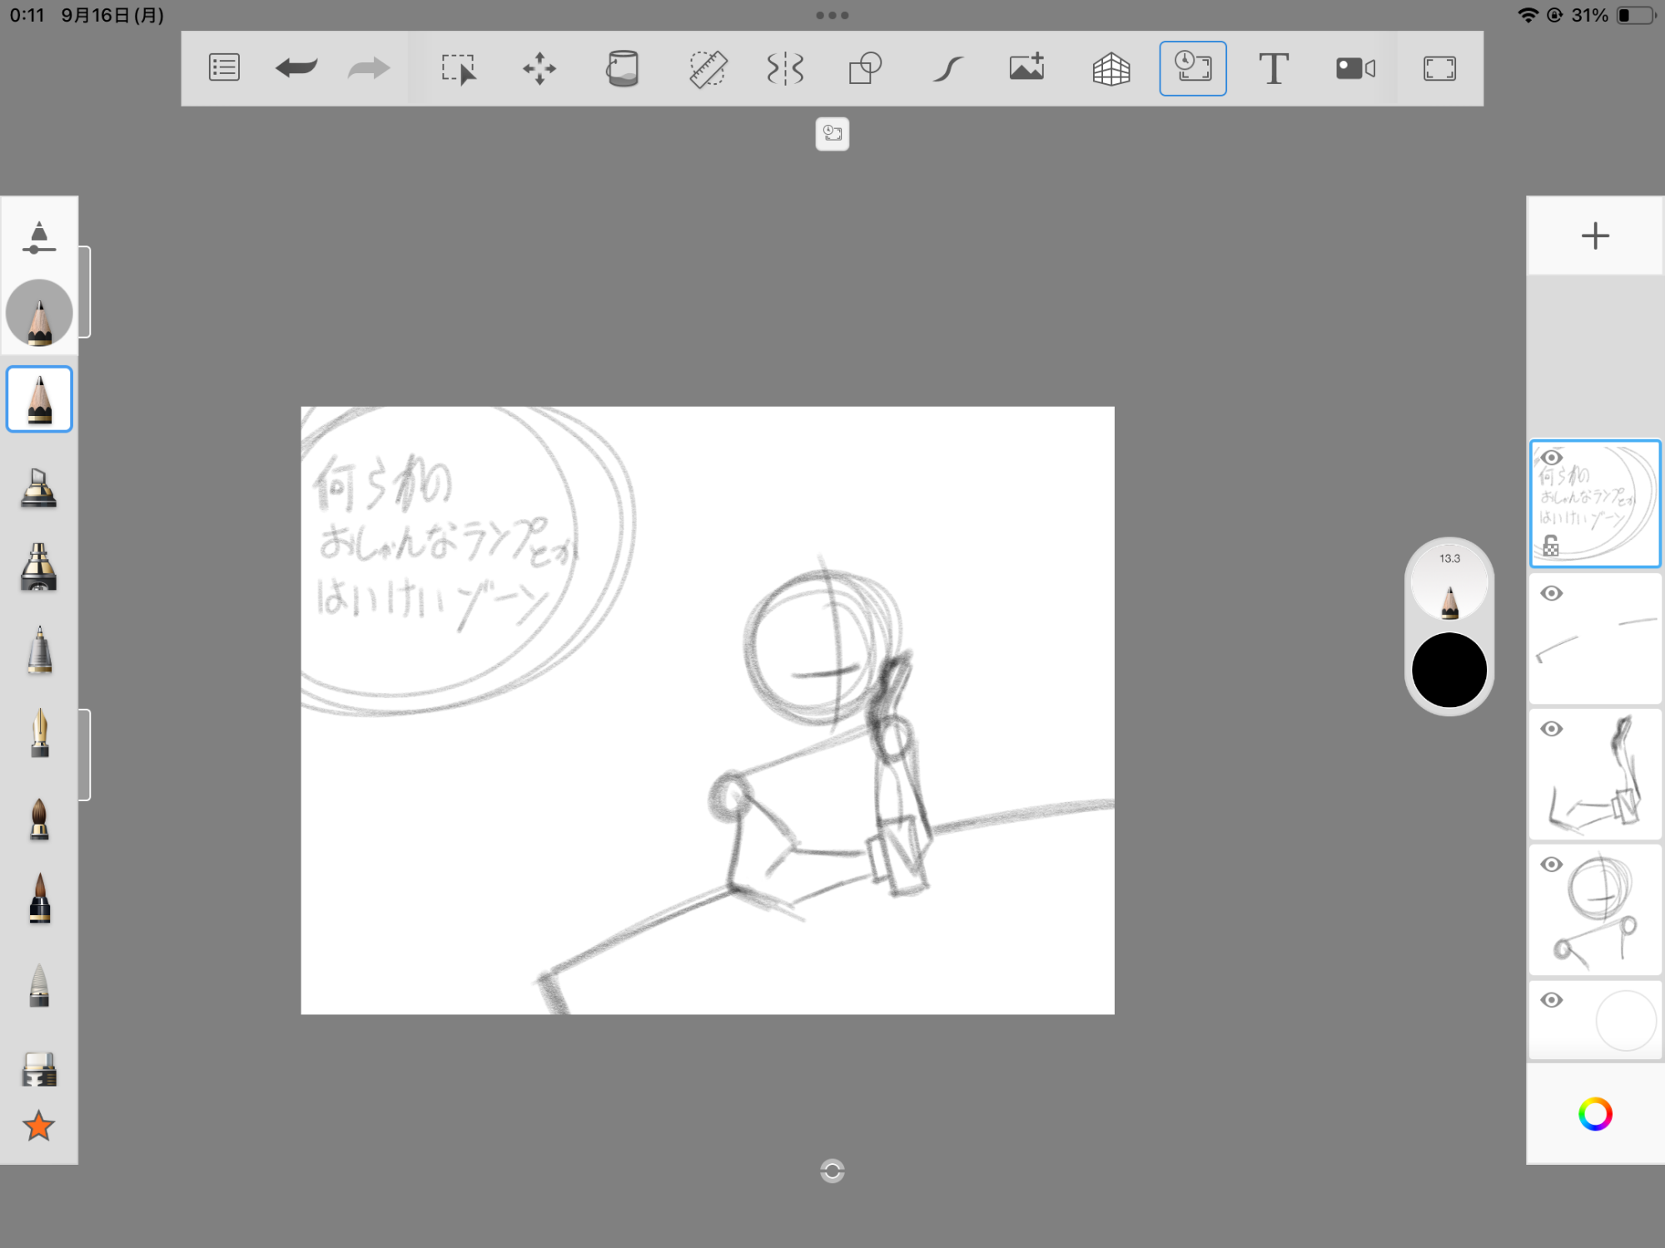Select the perspective grid tool

tap(1111, 68)
